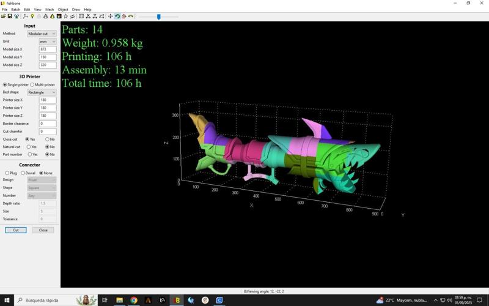
Task: Open the Method dropdown (Modular cut)
Action: (x=42, y=34)
